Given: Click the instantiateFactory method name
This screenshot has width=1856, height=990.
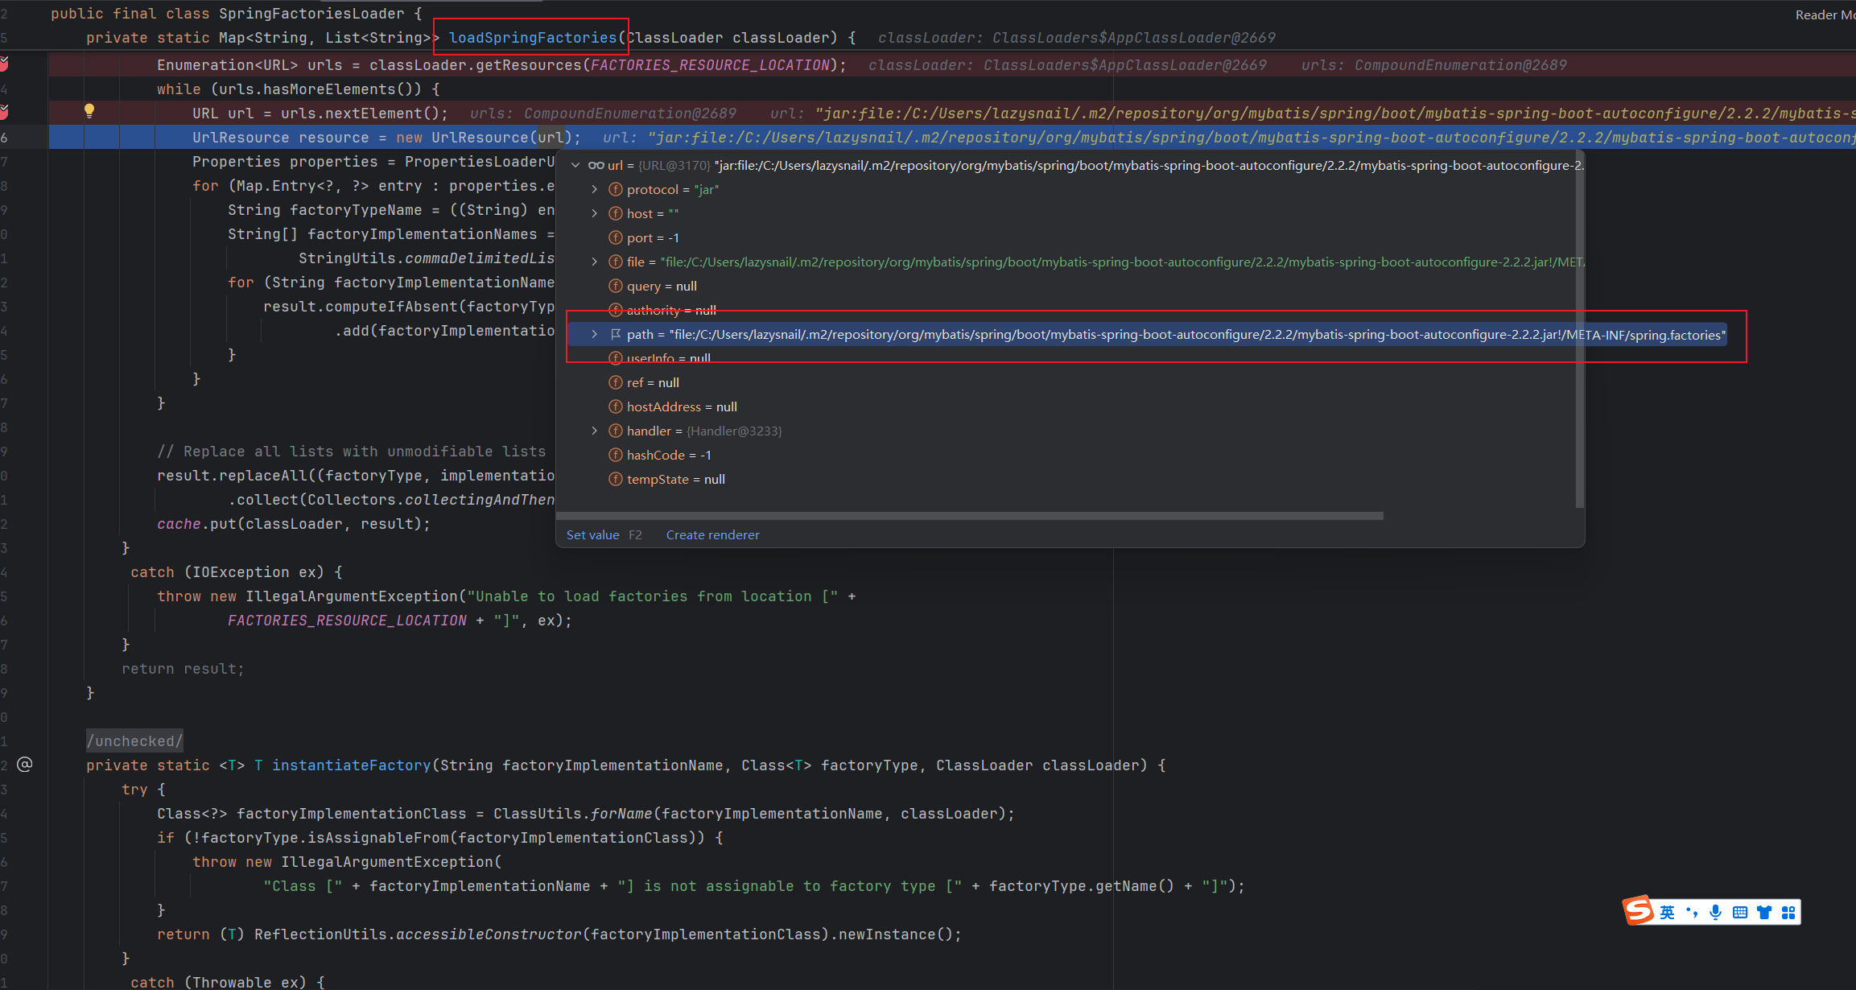Looking at the screenshot, I should point(351,765).
